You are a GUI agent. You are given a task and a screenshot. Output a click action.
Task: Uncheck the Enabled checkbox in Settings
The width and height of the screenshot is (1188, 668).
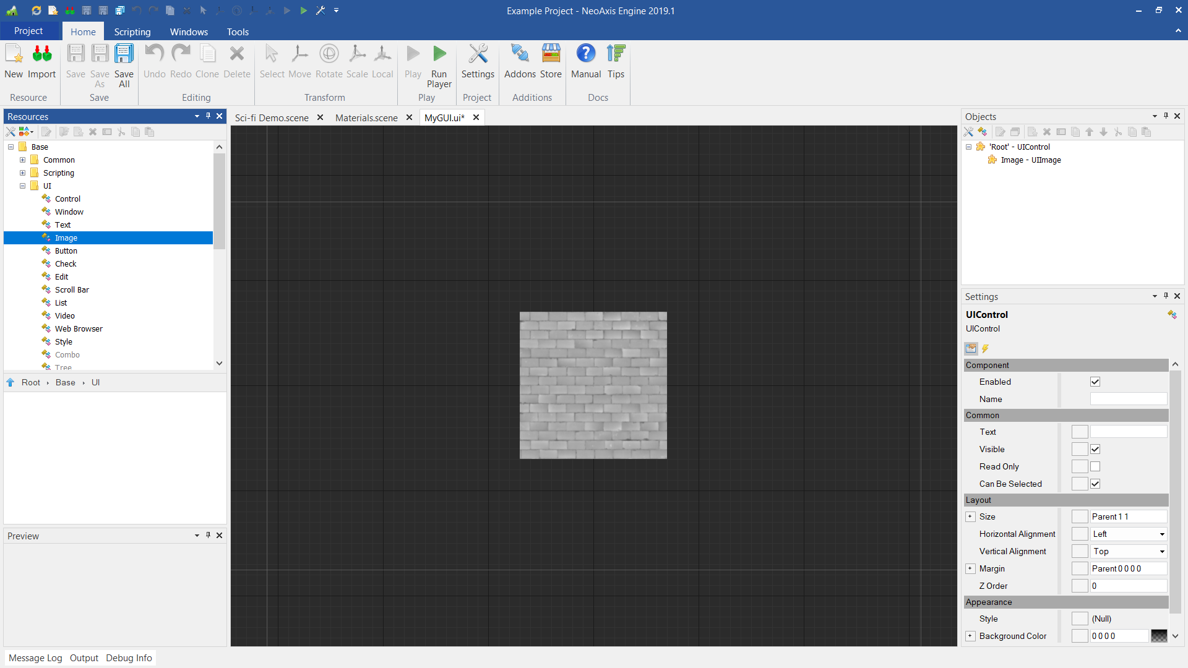pos(1095,382)
